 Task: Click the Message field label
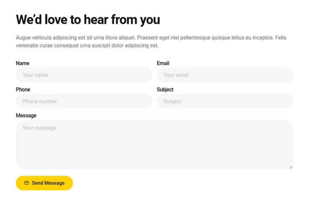pyautogui.click(x=26, y=115)
